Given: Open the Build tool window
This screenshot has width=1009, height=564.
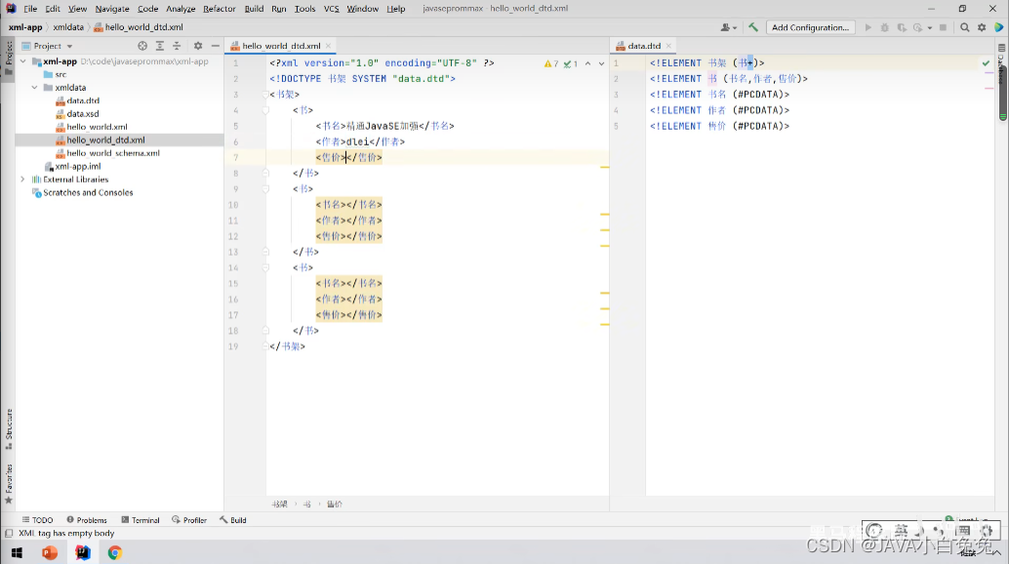Looking at the screenshot, I should point(233,520).
